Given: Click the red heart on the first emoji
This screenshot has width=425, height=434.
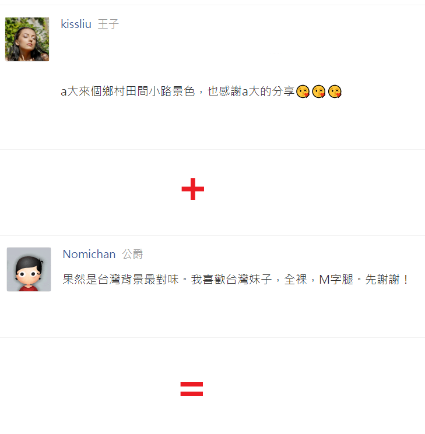Looking at the screenshot, I should 307,95.
